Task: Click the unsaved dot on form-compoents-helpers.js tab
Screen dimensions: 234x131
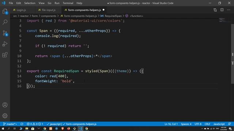Action: 103,10
